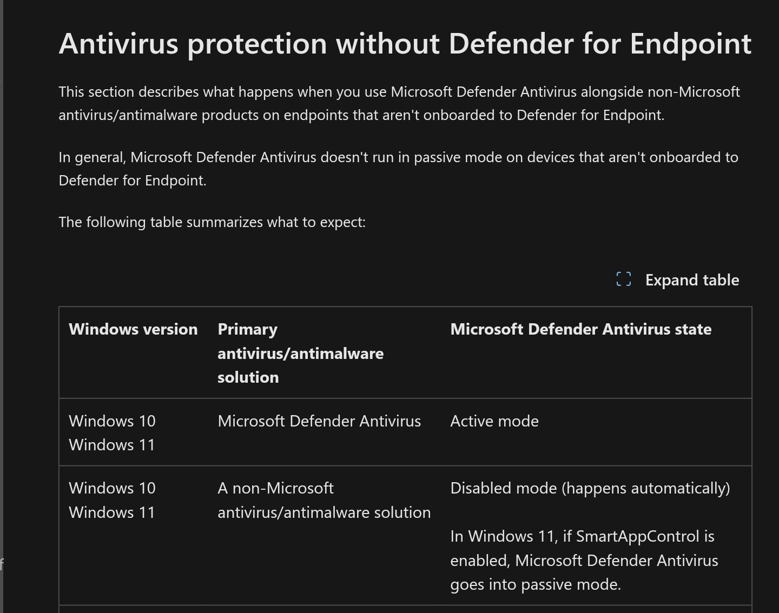
Task: Click the Antivirus protection without Defender heading
Action: pyautogui.click(x=405, y=44)
